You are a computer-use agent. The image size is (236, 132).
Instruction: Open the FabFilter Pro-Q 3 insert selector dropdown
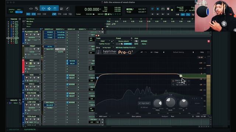pyautogui.click(x=105, y=44)
